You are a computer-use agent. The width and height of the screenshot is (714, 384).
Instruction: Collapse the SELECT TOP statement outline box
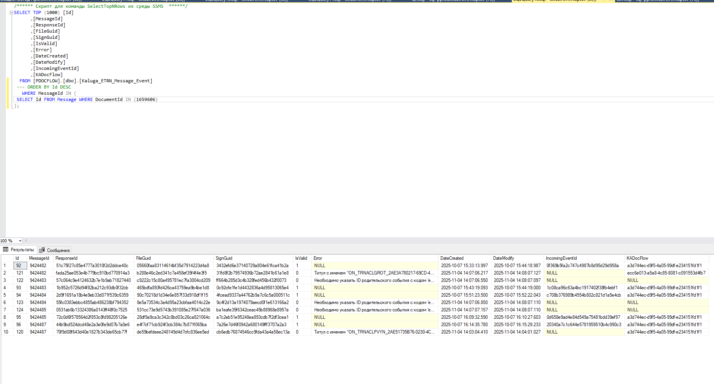click(x=11, y=13)
